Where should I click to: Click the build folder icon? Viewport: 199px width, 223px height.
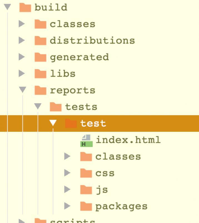(25, 8)
